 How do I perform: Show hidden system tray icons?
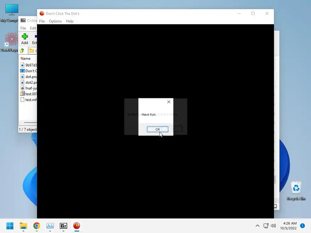coord(258,226)
